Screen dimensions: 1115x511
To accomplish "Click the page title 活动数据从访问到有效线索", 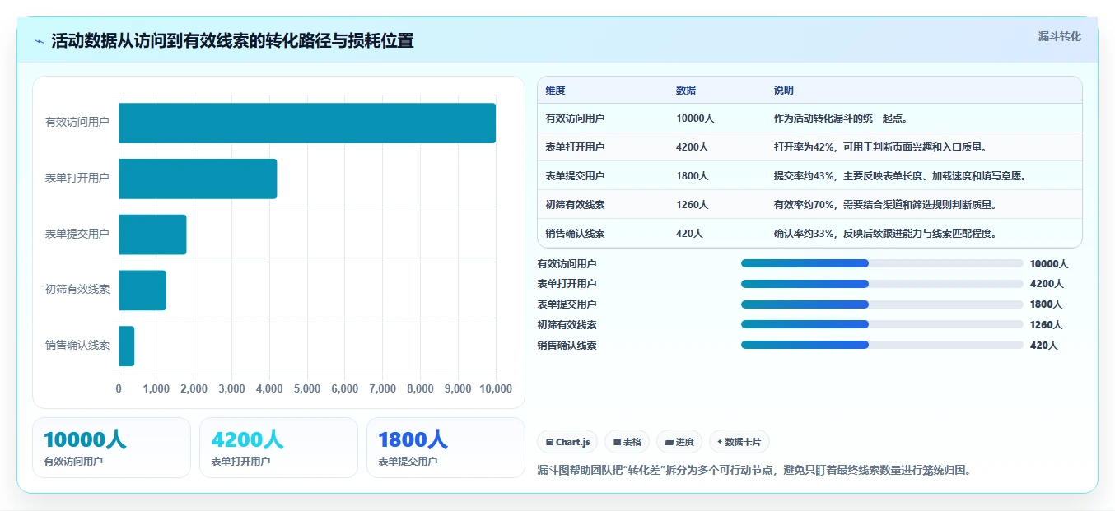I will pos(232,41).
